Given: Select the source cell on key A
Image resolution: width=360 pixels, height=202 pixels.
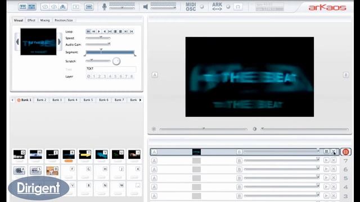Looking at the screenshot, I should 19,171.
